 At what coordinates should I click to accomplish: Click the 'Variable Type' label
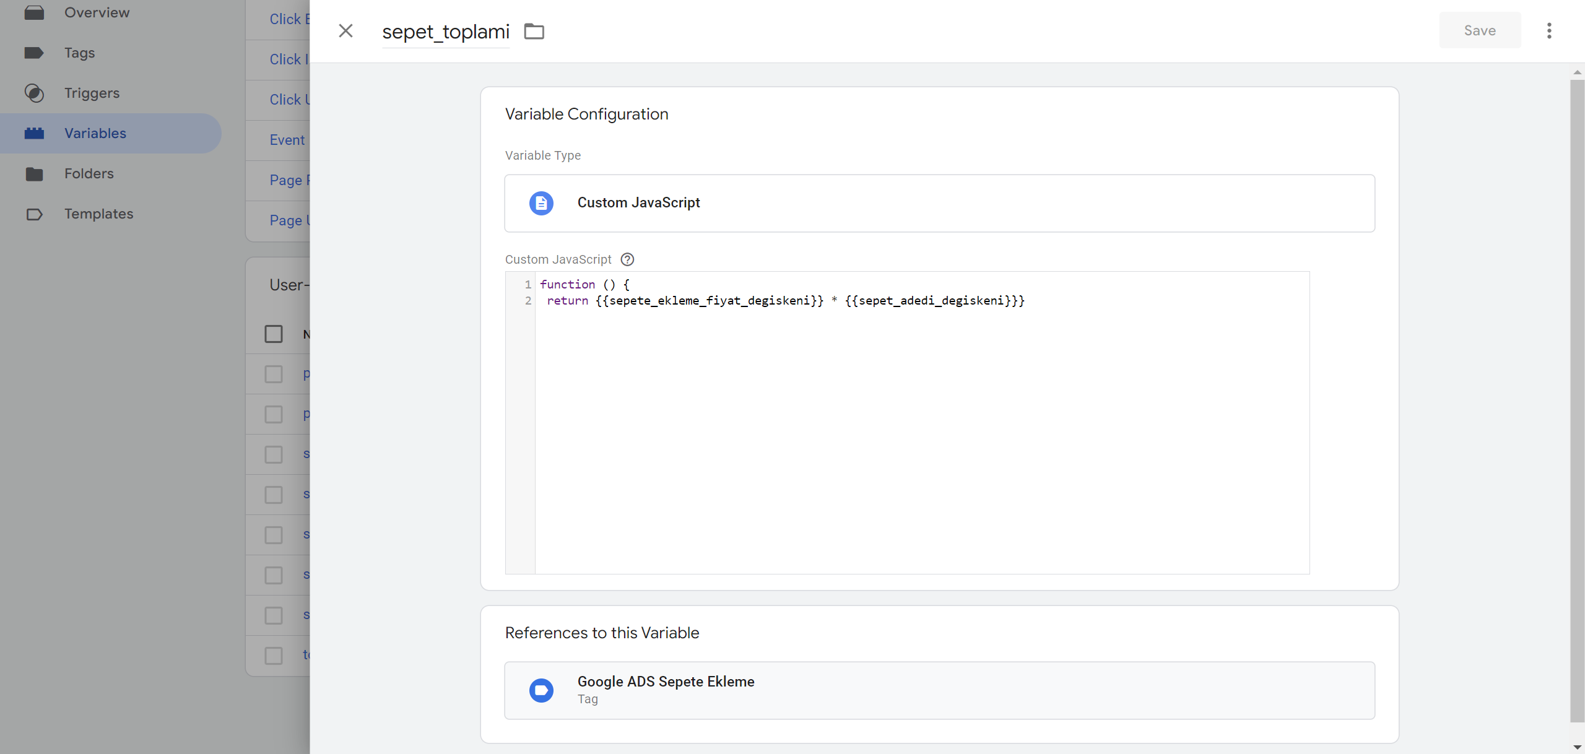543,155
